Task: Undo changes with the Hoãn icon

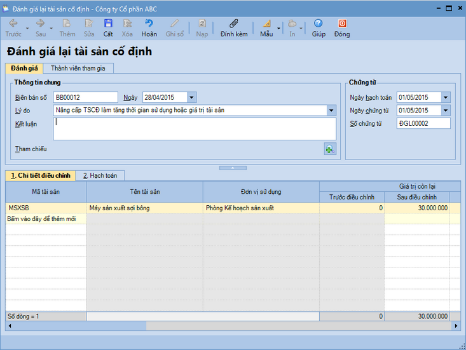Action: pos(149,24)
